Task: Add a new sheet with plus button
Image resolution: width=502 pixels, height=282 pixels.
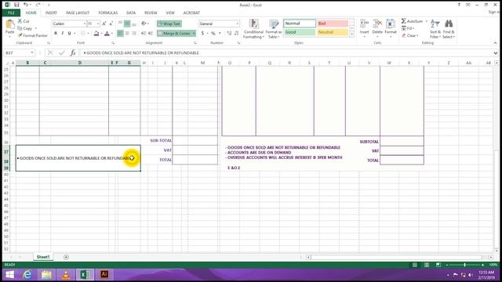Action: click(66, 257)
